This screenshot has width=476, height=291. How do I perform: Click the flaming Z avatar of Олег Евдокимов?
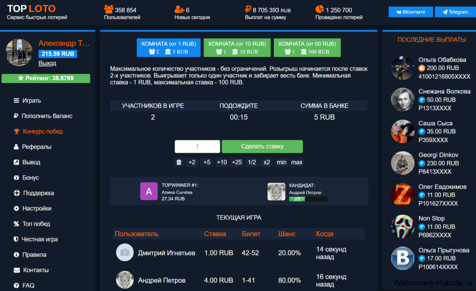(403, 195)
